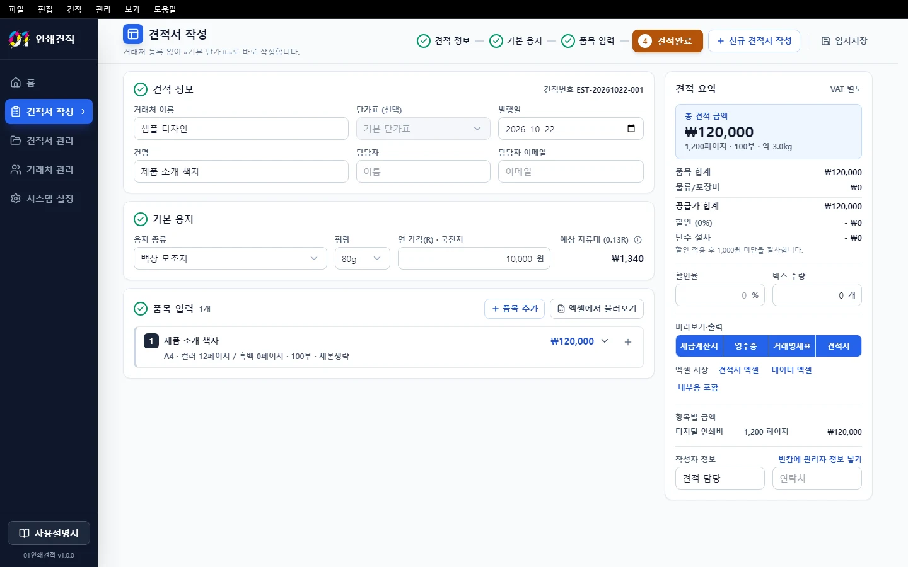Click the calendar icon in 발행일 field
Screen dimensions: 908x567
(x=631, y=129)
